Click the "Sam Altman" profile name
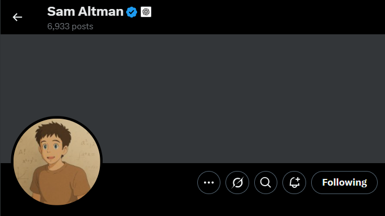Screen dimensions: 385x216 [x=85, y=11]
